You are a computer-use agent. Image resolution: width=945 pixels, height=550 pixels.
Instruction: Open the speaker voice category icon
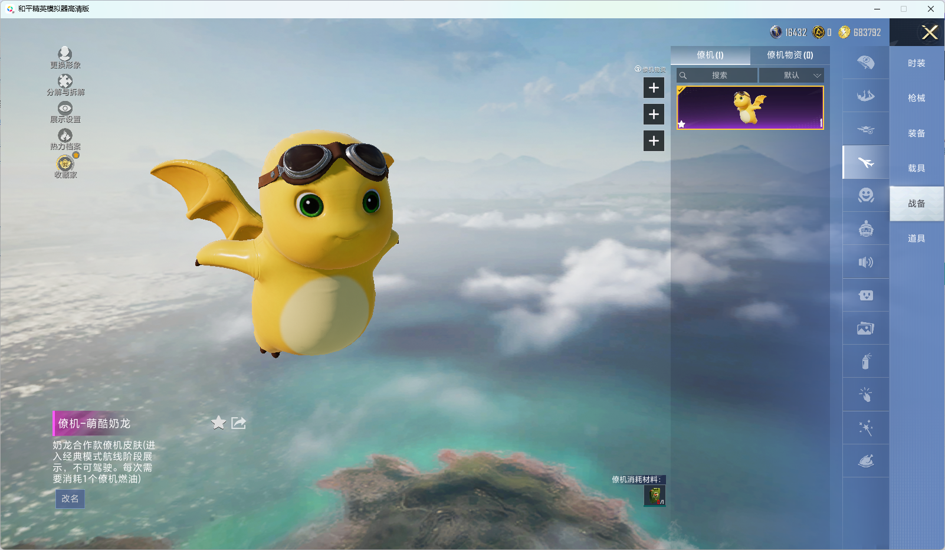coord(865,262)
